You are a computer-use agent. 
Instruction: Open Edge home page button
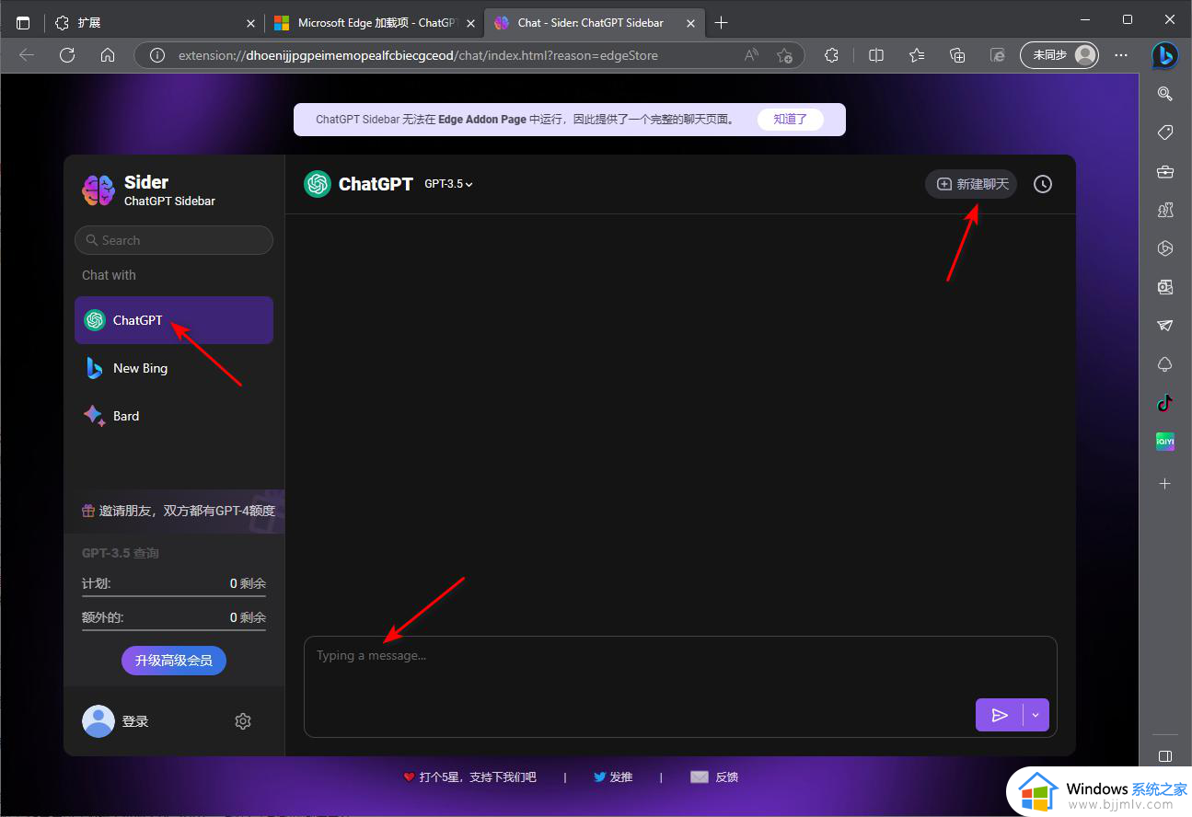click(108, 55)
